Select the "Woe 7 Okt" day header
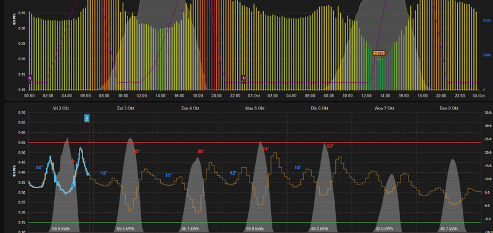 pos(384,108)
